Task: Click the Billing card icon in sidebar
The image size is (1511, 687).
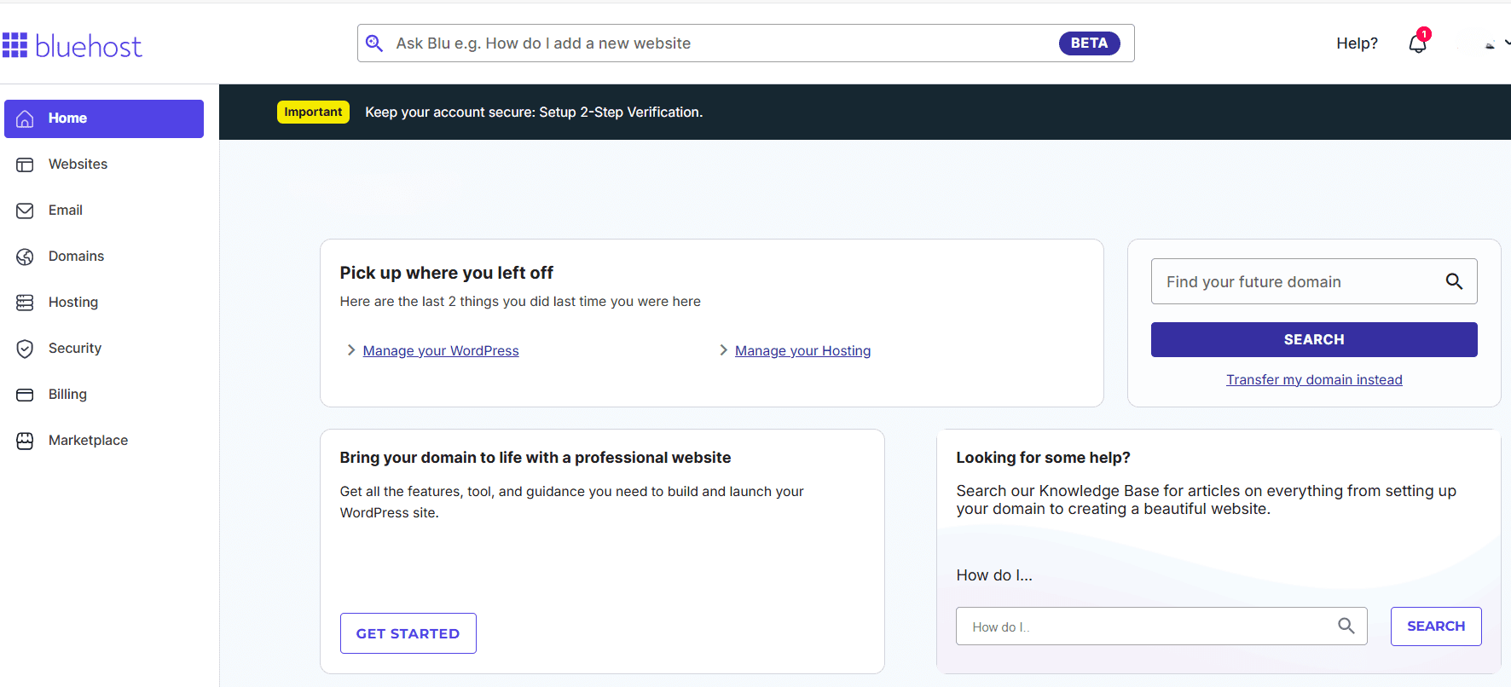Action: (x=26, y=395)
